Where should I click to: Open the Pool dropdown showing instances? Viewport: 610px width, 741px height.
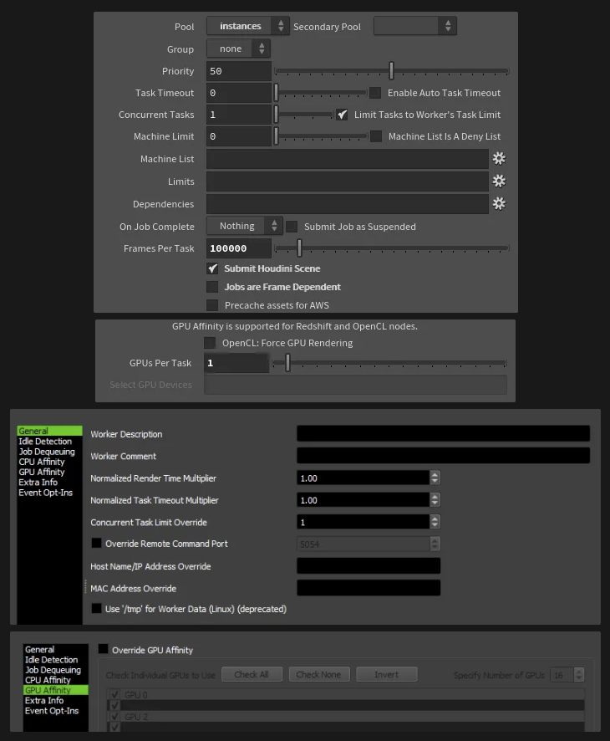(247, 27)
